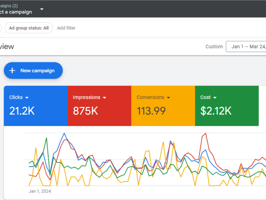Open the Clicks metric dropdown

27,98
